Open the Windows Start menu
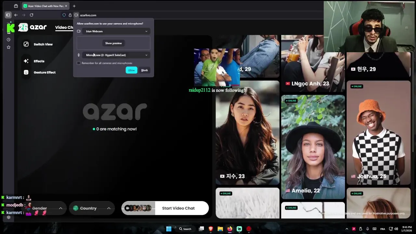 click(x=169, y=229)
